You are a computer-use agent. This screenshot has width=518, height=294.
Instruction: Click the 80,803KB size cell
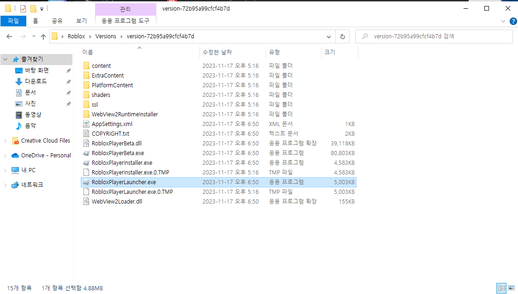[343, 153]
